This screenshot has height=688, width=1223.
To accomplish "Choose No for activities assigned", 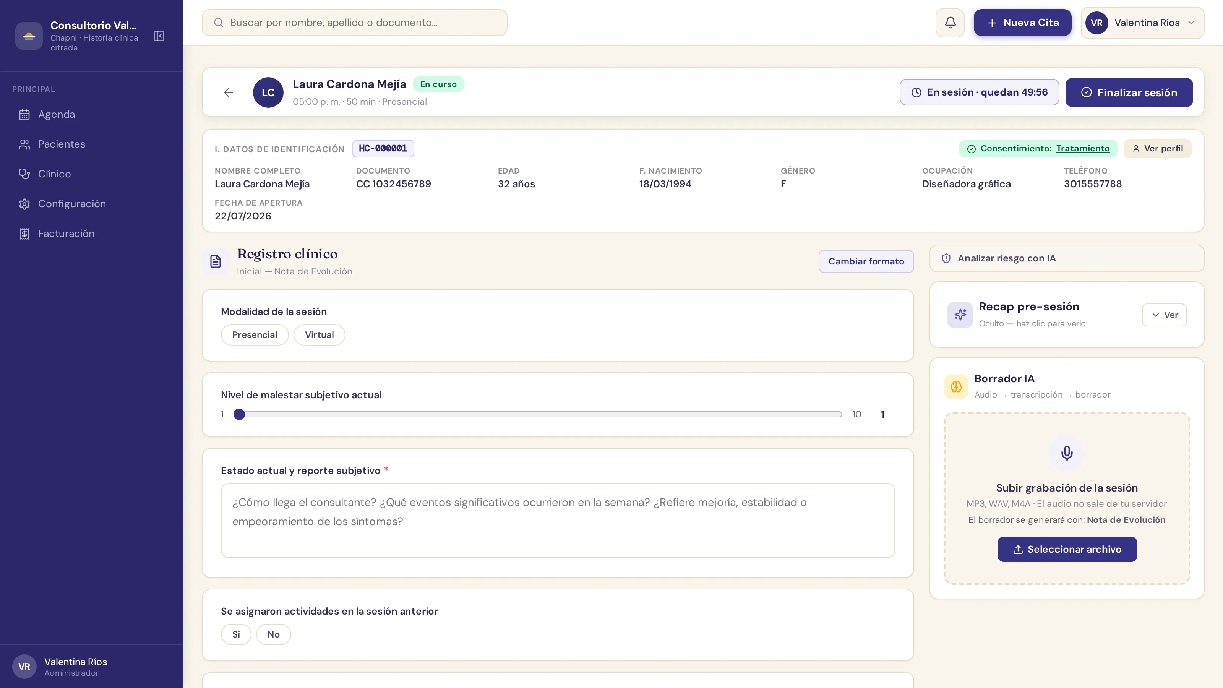I will 274,634.
